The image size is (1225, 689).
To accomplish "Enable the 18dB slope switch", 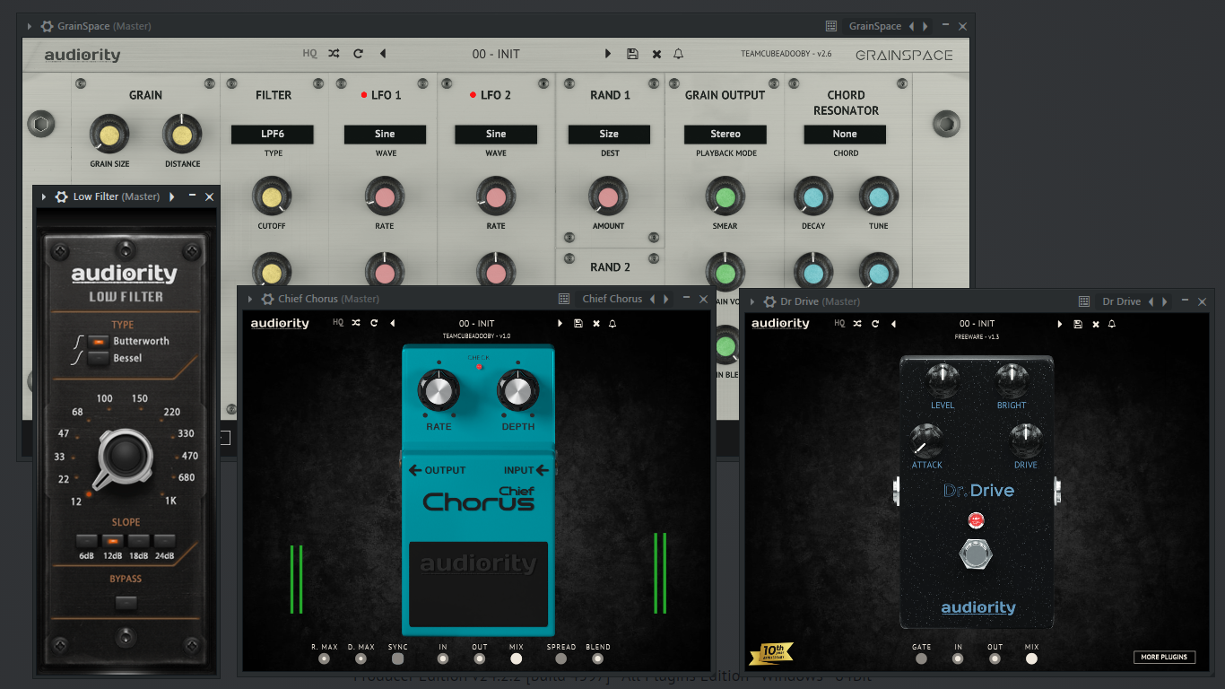I will (x=138, y=541).
